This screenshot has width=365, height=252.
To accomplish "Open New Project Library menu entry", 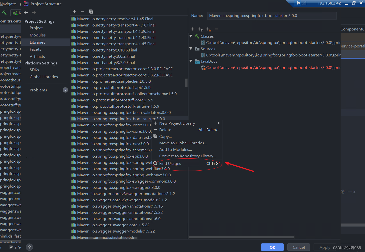I will (187, 123).
